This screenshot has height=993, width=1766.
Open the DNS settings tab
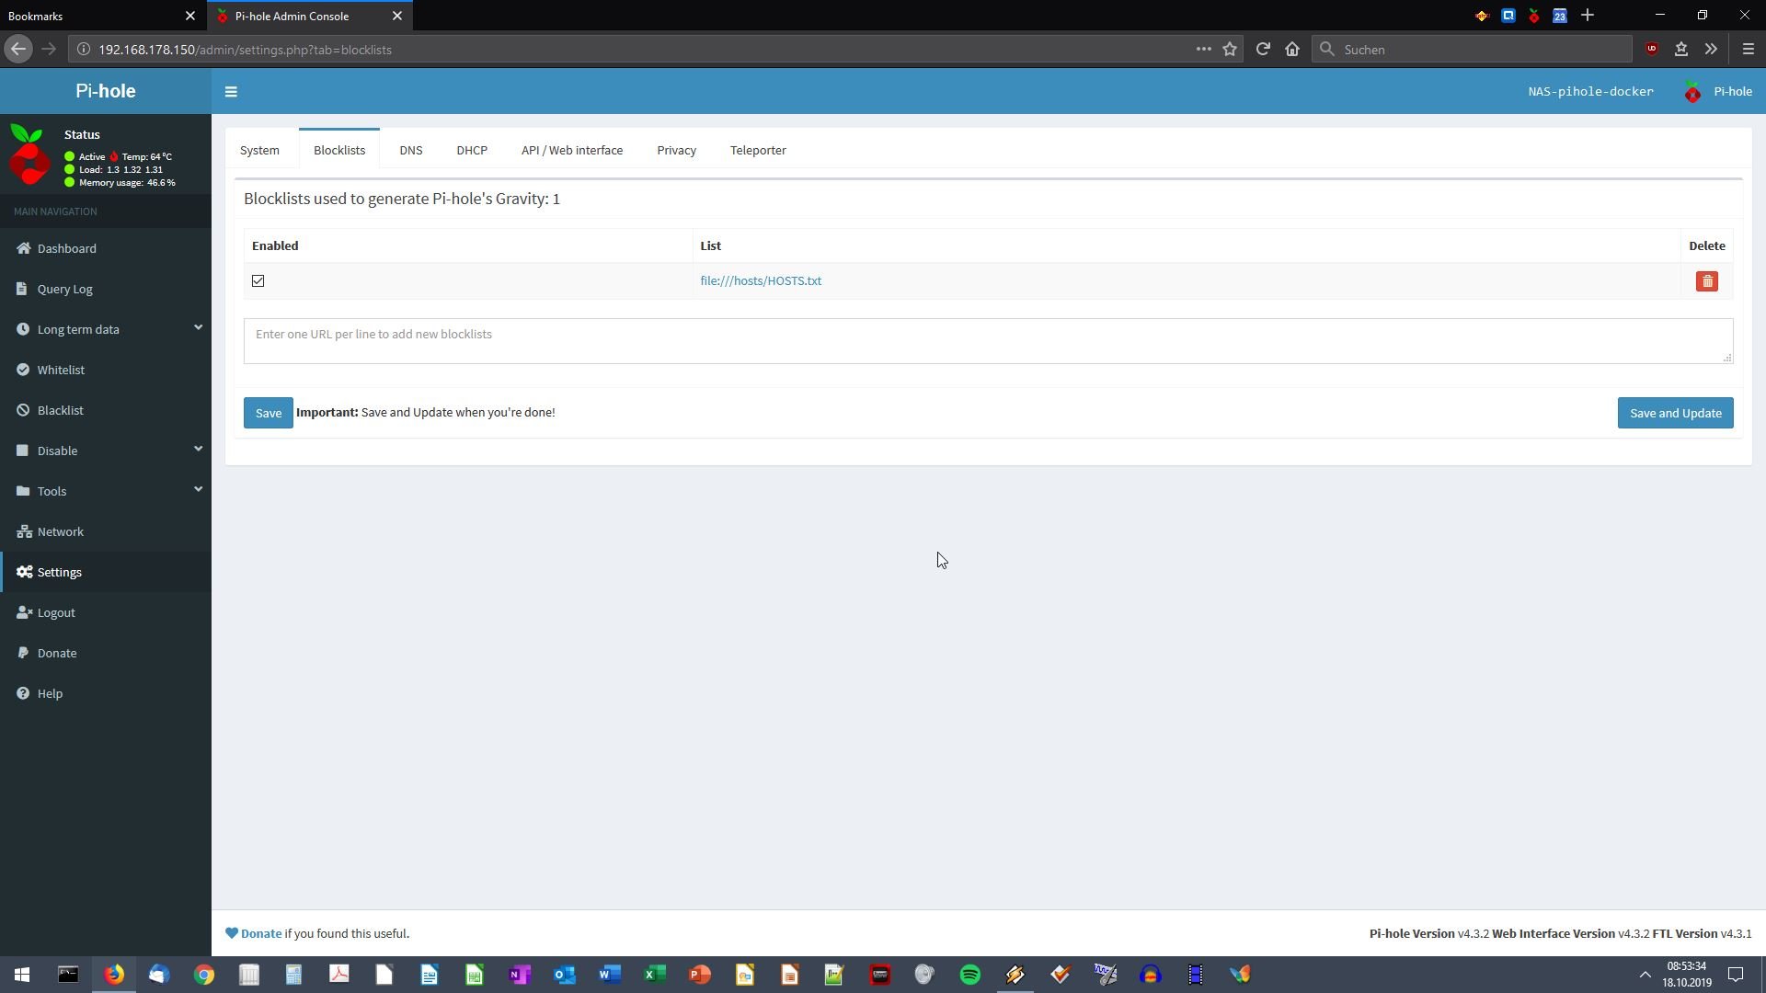[x=411, y=150]
